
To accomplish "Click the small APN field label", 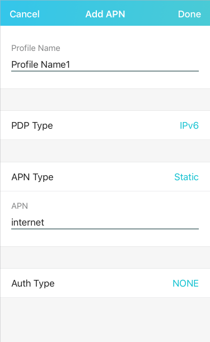I will point(20,206).
